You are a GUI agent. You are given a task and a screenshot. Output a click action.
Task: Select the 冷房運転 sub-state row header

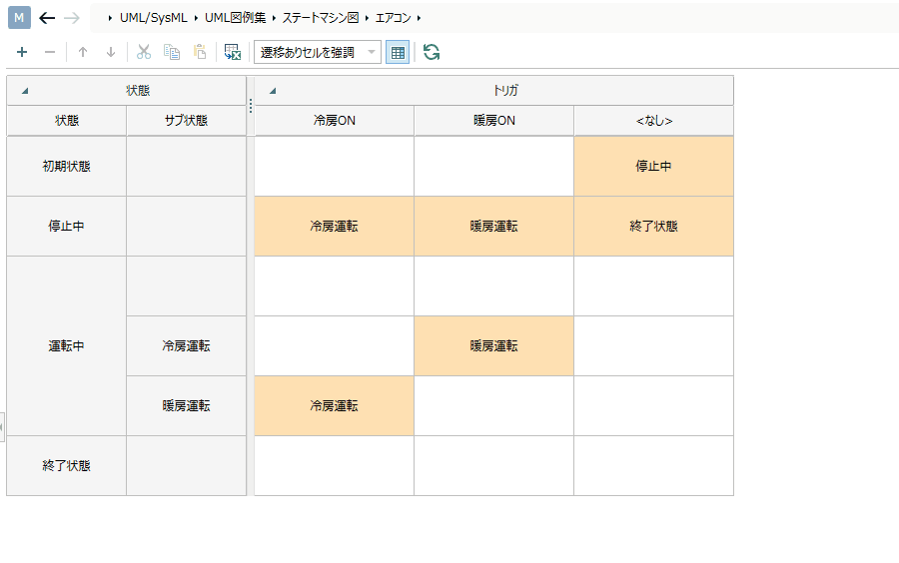point(187,346)
